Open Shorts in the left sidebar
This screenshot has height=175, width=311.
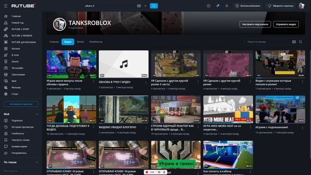(x=15, y=62)
